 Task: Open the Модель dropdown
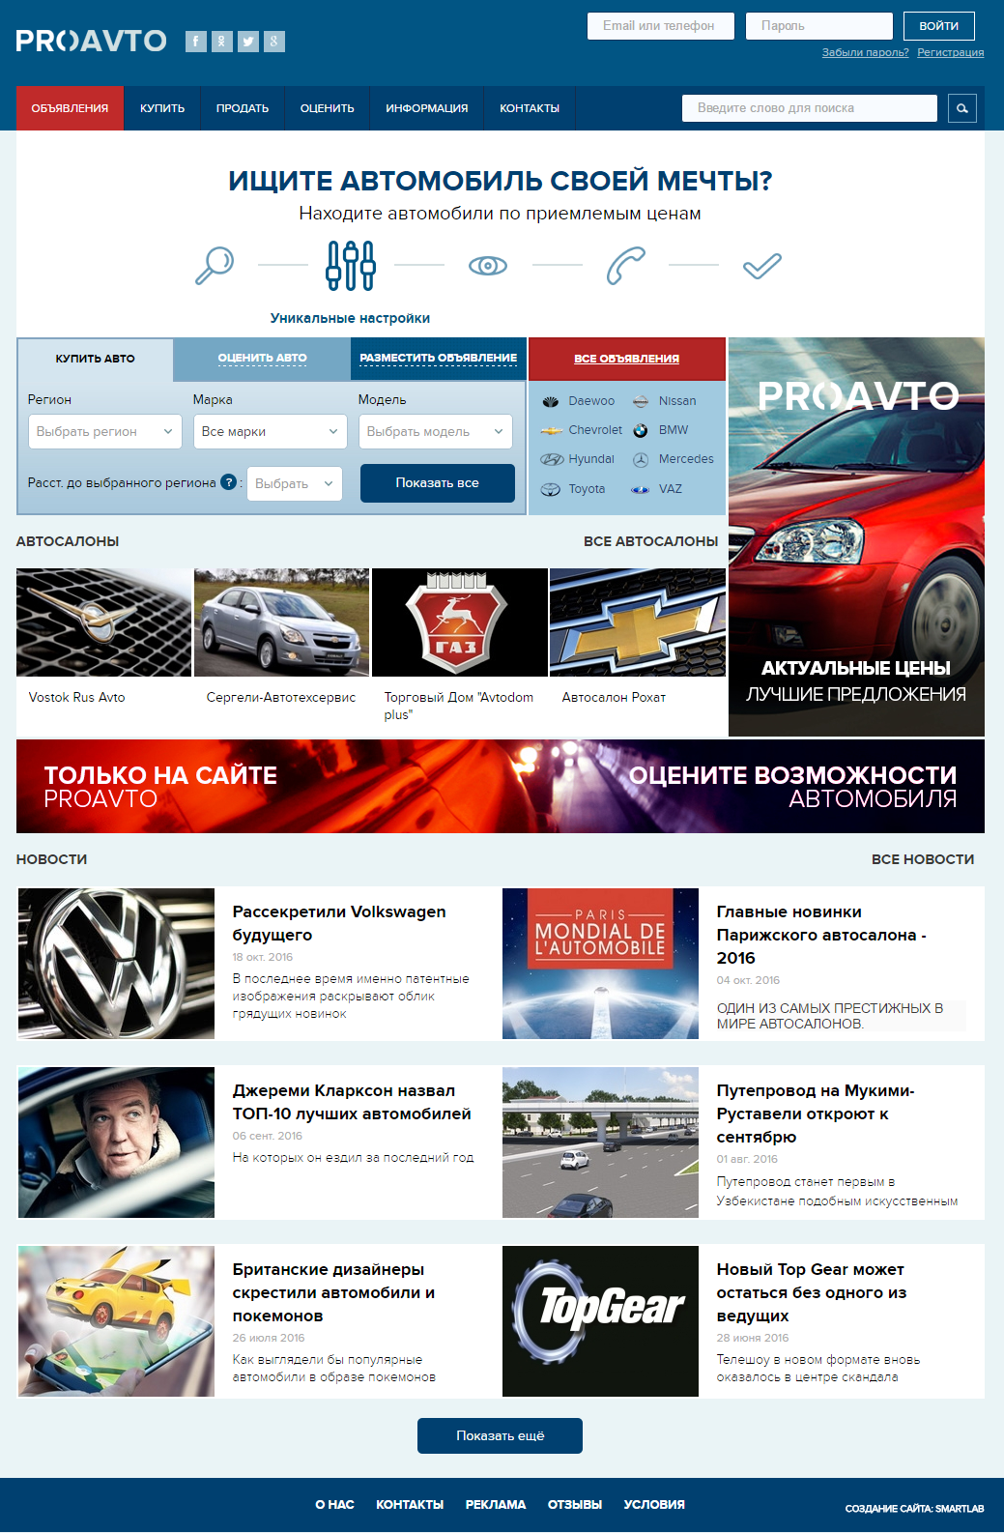[436, 431]
